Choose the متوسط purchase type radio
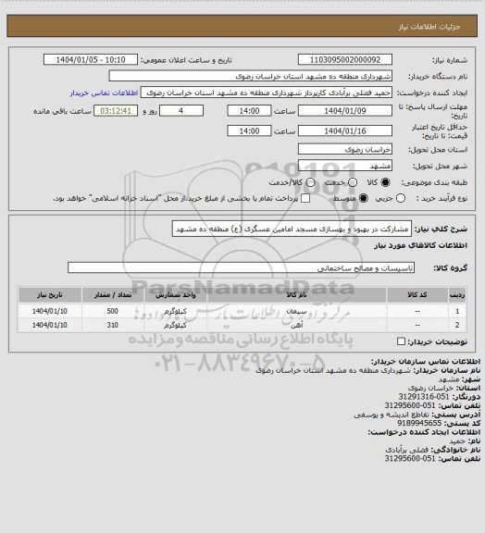Viewport: 485px width, 533px height. (x=364, y=198)
